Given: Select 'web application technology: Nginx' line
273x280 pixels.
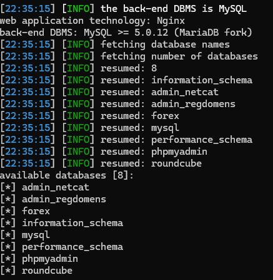Looking at the screenshot, I should pos(92,21).
